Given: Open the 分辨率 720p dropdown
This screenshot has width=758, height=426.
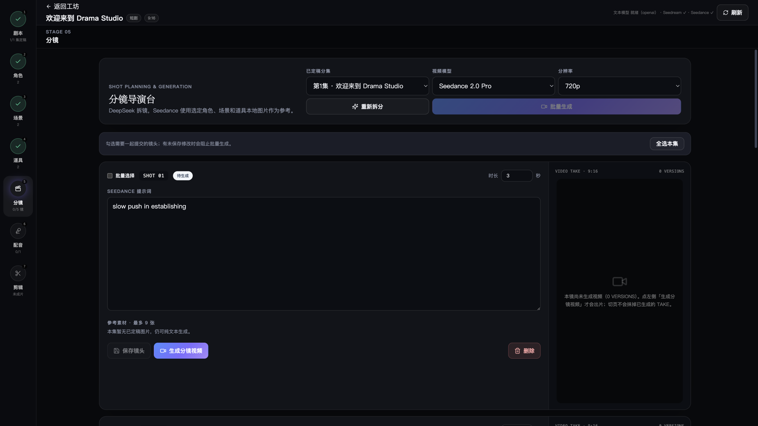Looking at the screenshot, I should pyautogui.click(x=619, y=86).
